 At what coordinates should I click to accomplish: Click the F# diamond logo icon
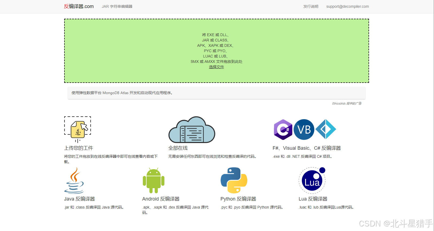[326, 129]
